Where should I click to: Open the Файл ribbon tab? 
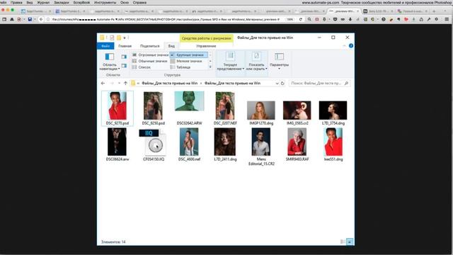105,46
